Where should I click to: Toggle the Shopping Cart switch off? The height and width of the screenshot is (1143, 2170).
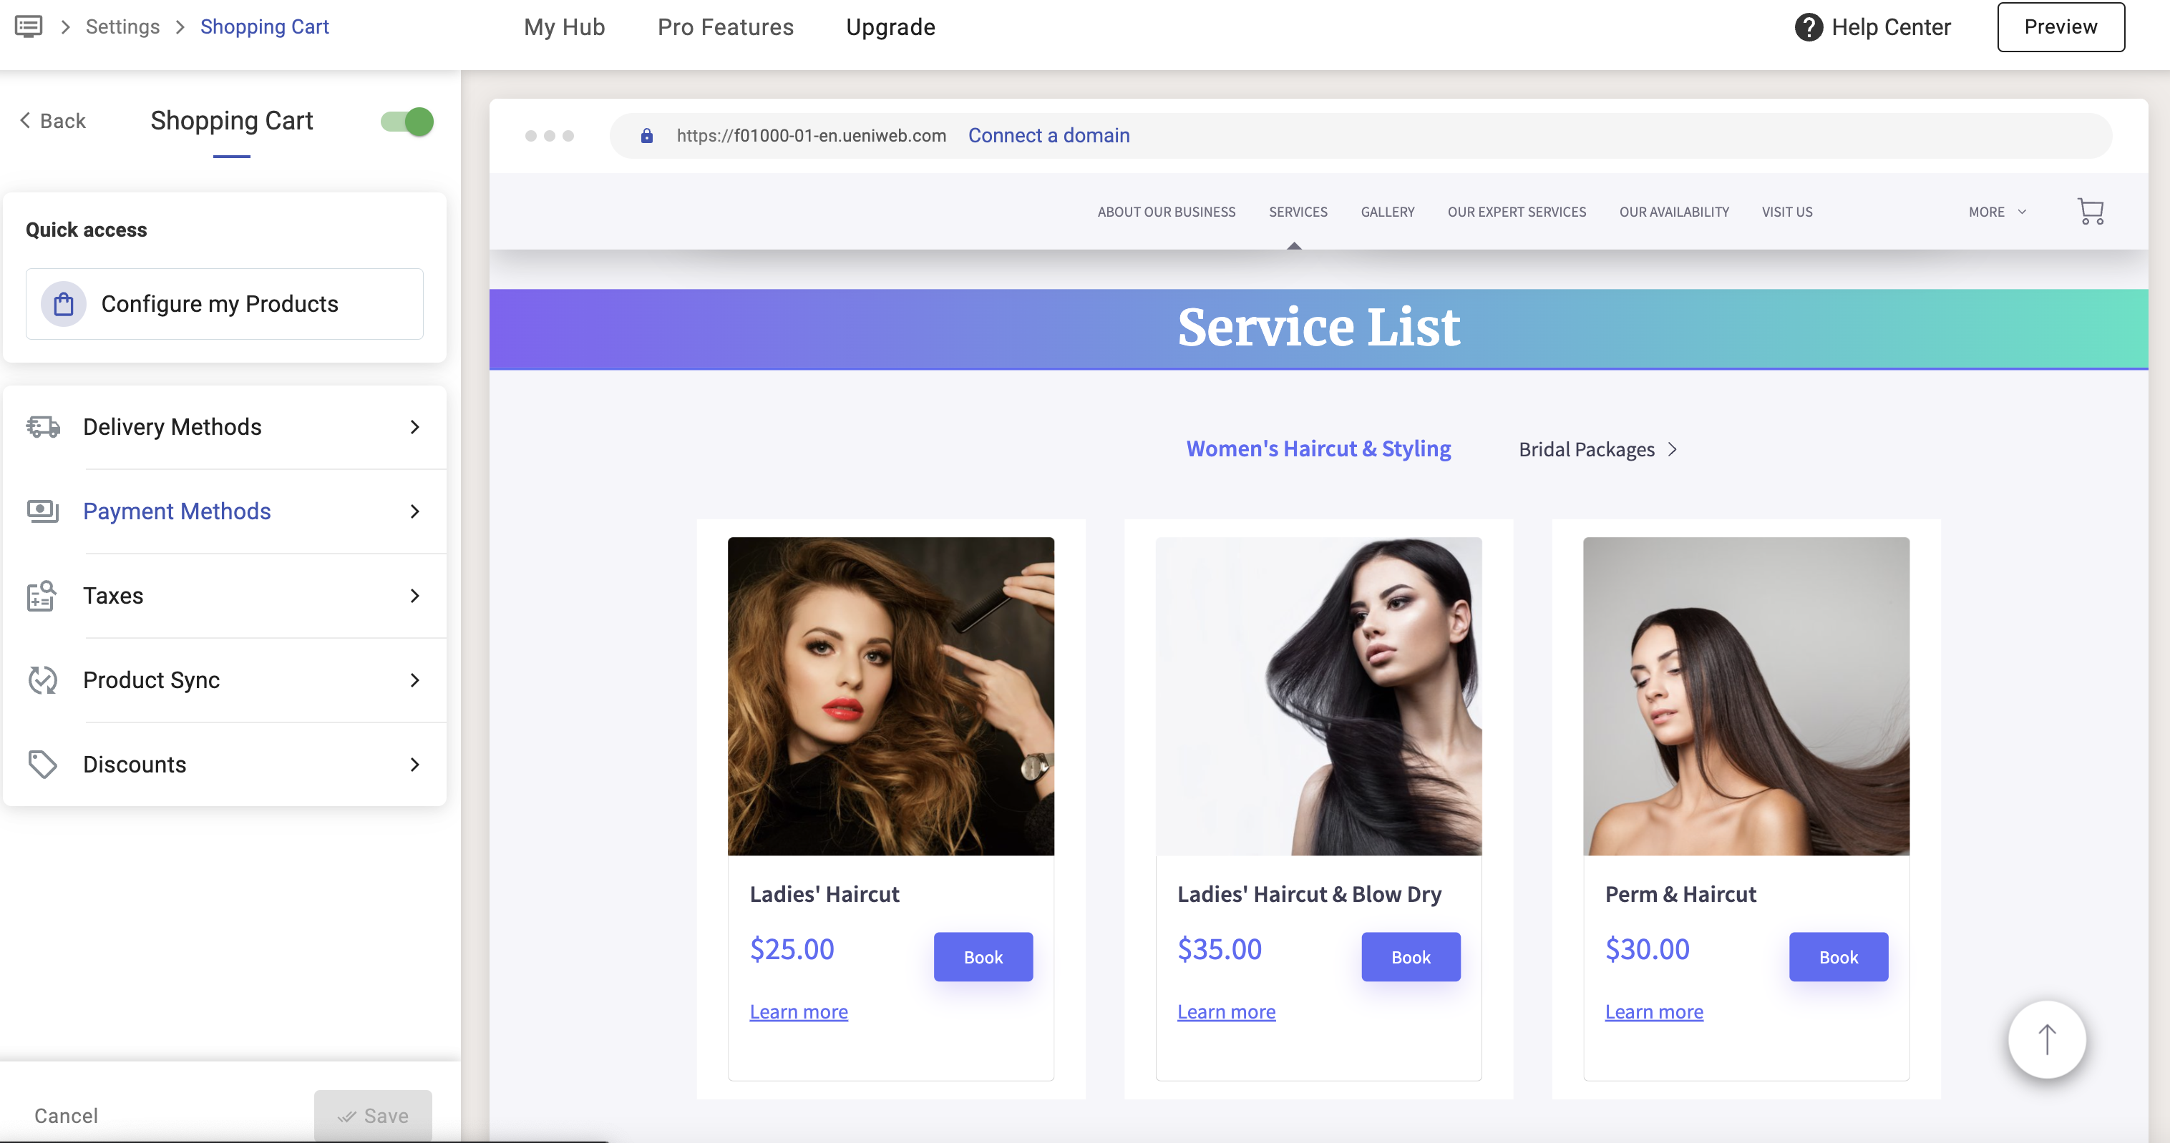[x=407, y=121]
